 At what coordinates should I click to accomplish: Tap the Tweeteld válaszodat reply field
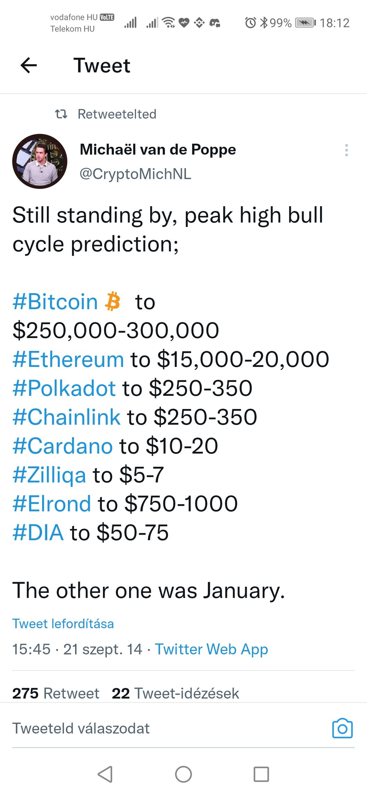click(x=81, y=729)
